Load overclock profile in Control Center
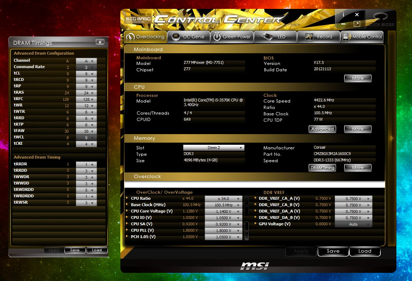Screen dimensions: 412x281 [x=365, y=251]
